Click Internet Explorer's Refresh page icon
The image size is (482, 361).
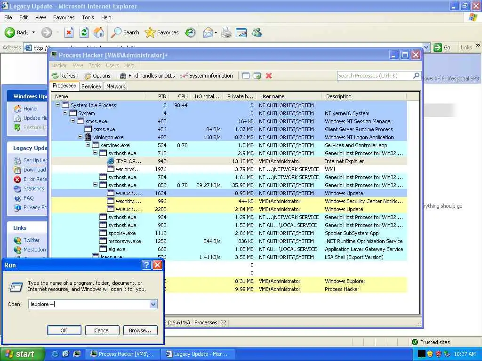(x=84, y=32)
